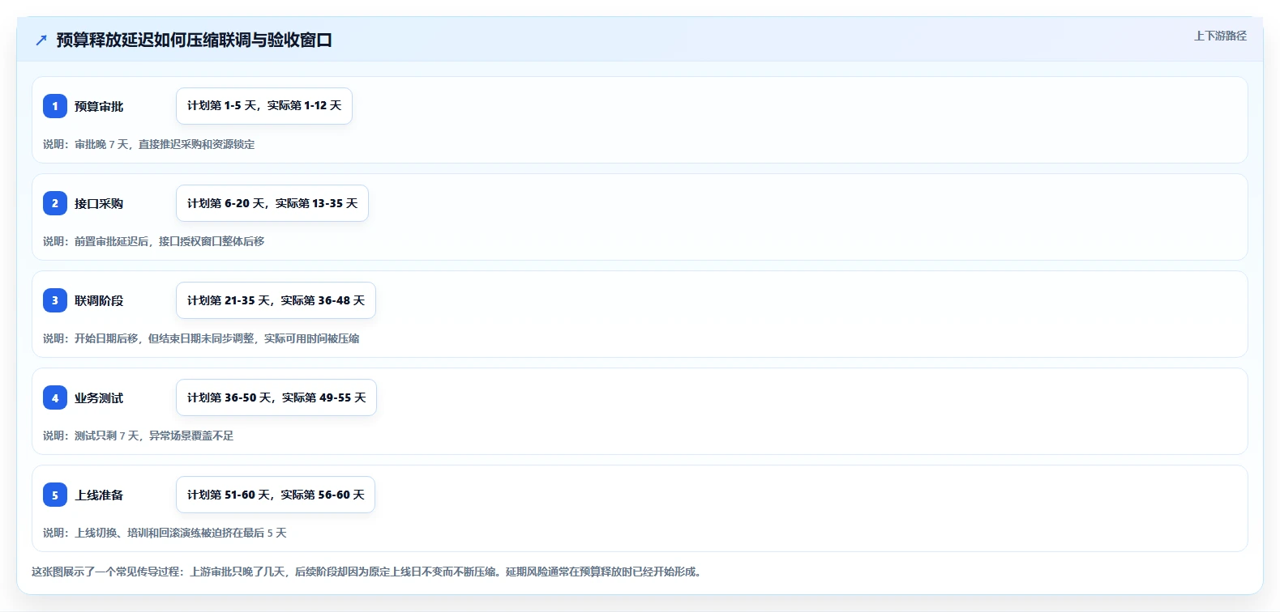Click the arrow icon beside the title

coord(41,40)
